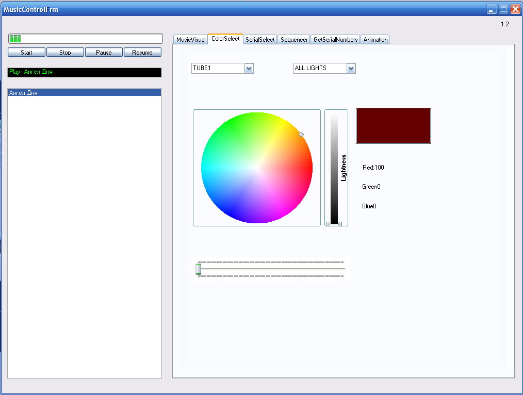Image resolution: width=523 pixels, height=395 pixels.
Task: Select the GetSerialNumbers tab
Action: tap(335, 40)
